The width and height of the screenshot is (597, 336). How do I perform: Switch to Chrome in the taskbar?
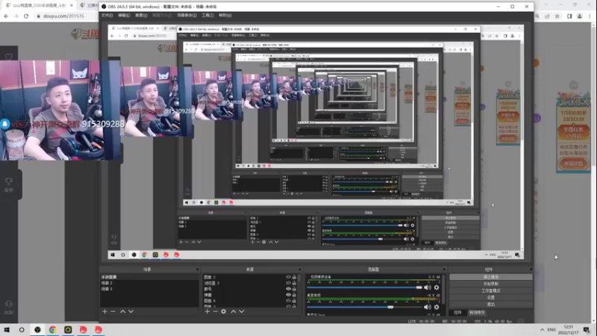(x=52, y=330)
